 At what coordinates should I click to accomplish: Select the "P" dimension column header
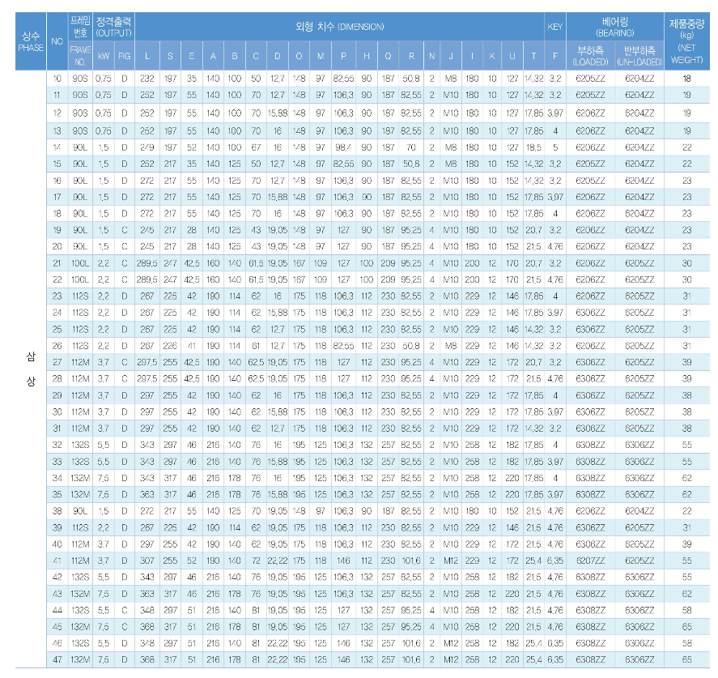point(343,55)
